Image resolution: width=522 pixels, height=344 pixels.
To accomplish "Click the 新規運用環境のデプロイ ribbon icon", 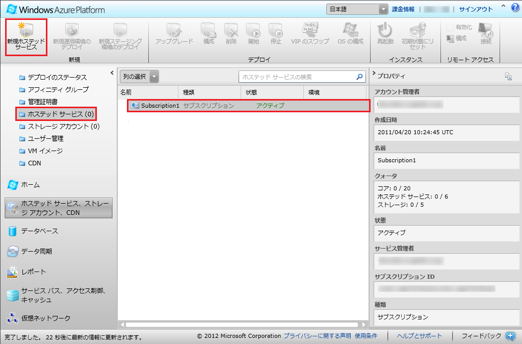I will click(71, 30).
